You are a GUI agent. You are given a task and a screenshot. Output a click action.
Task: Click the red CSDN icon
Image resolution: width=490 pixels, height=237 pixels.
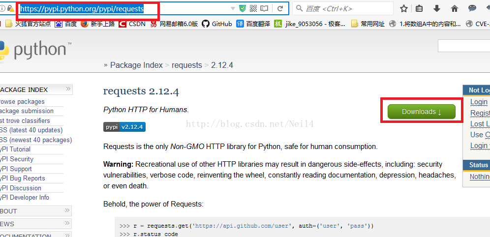coord(122,24)
